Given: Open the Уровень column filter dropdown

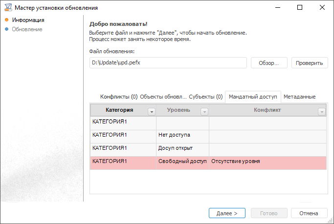Looking at the screenshot, I should tap(203, 111).
